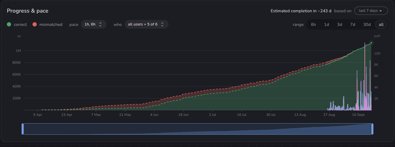Click the 'pace' label
Image resolution: width=395 pixels, height=147 pixels.
(x=74, y=24)
